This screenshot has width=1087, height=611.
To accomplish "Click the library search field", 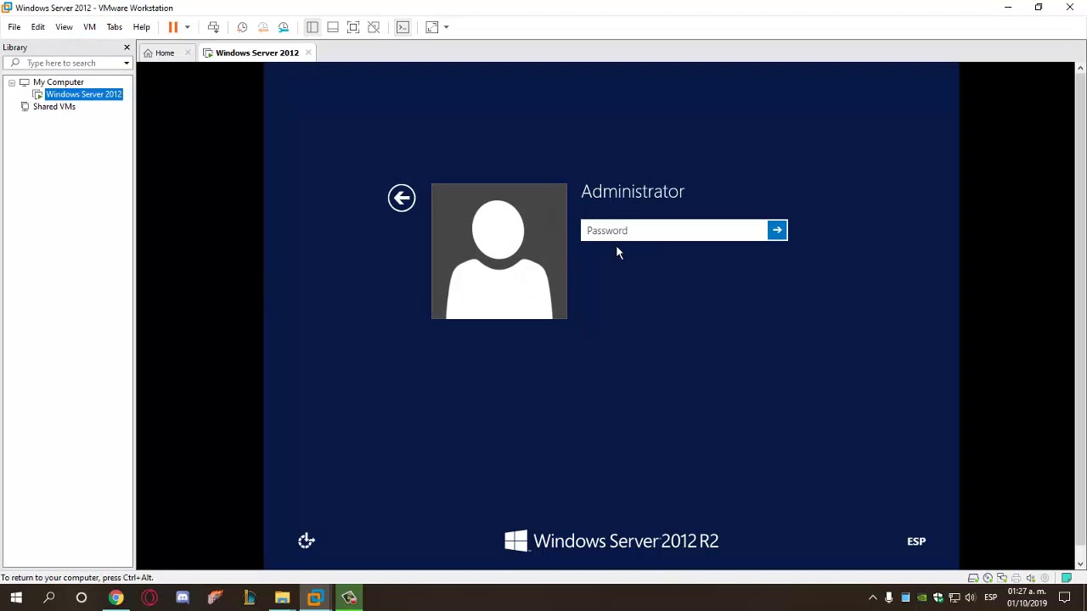I will click(66, 63).
